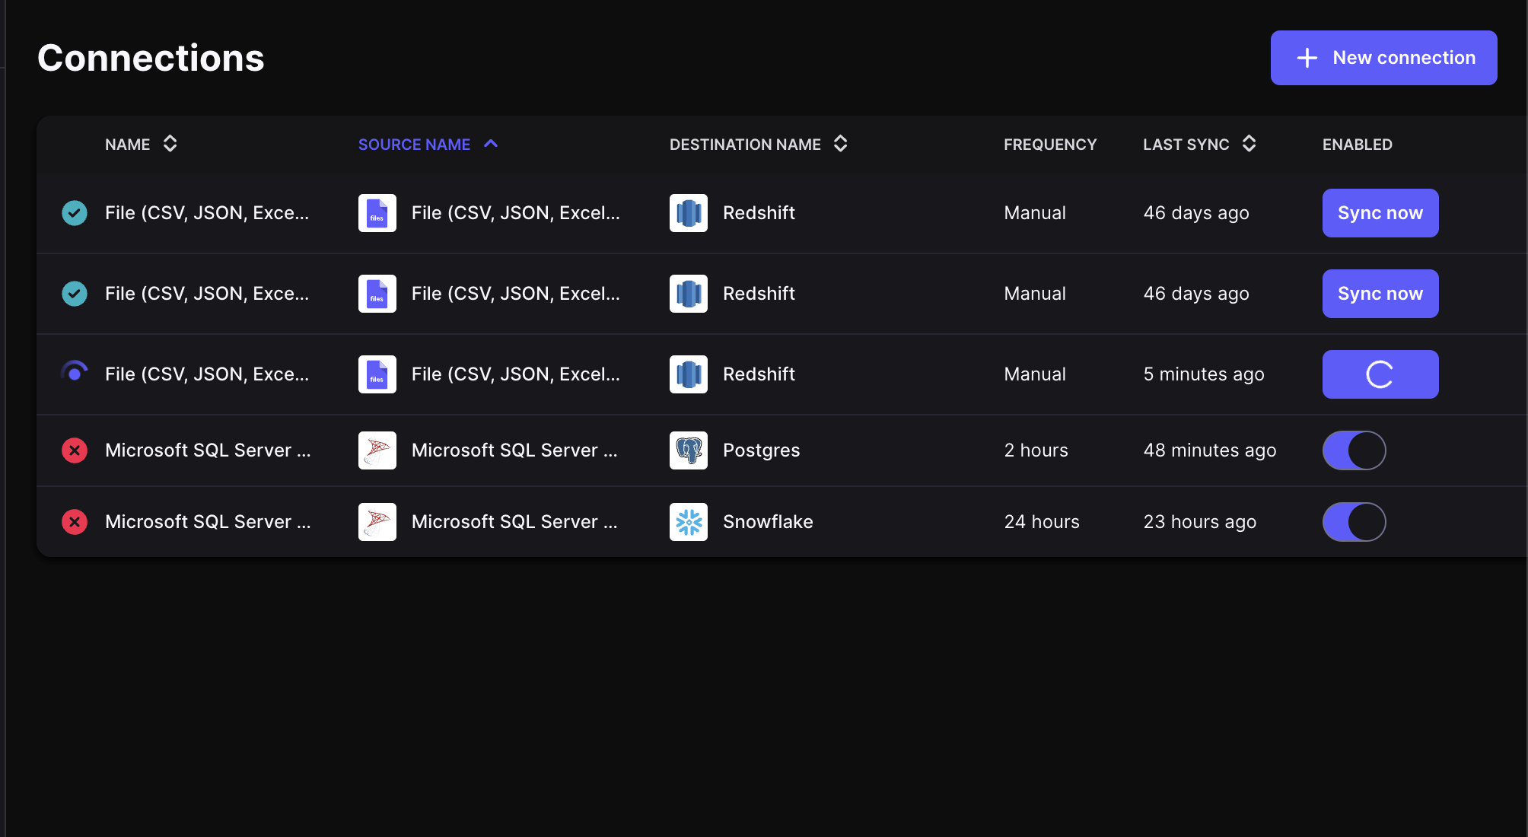Image resolution: width=1528 pixels, height=837 pixels.
Task: Click Redshift destination text in the 5 minutes ago row
Action: tap(759, 374)
